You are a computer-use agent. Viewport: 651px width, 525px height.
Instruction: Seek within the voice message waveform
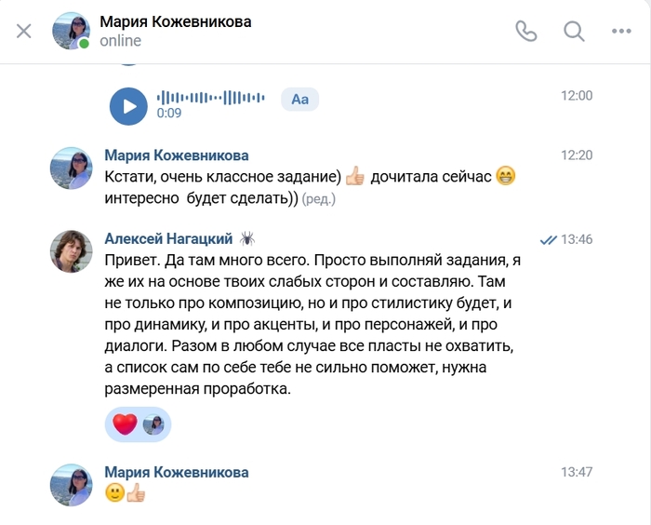(x=210, y=98)
